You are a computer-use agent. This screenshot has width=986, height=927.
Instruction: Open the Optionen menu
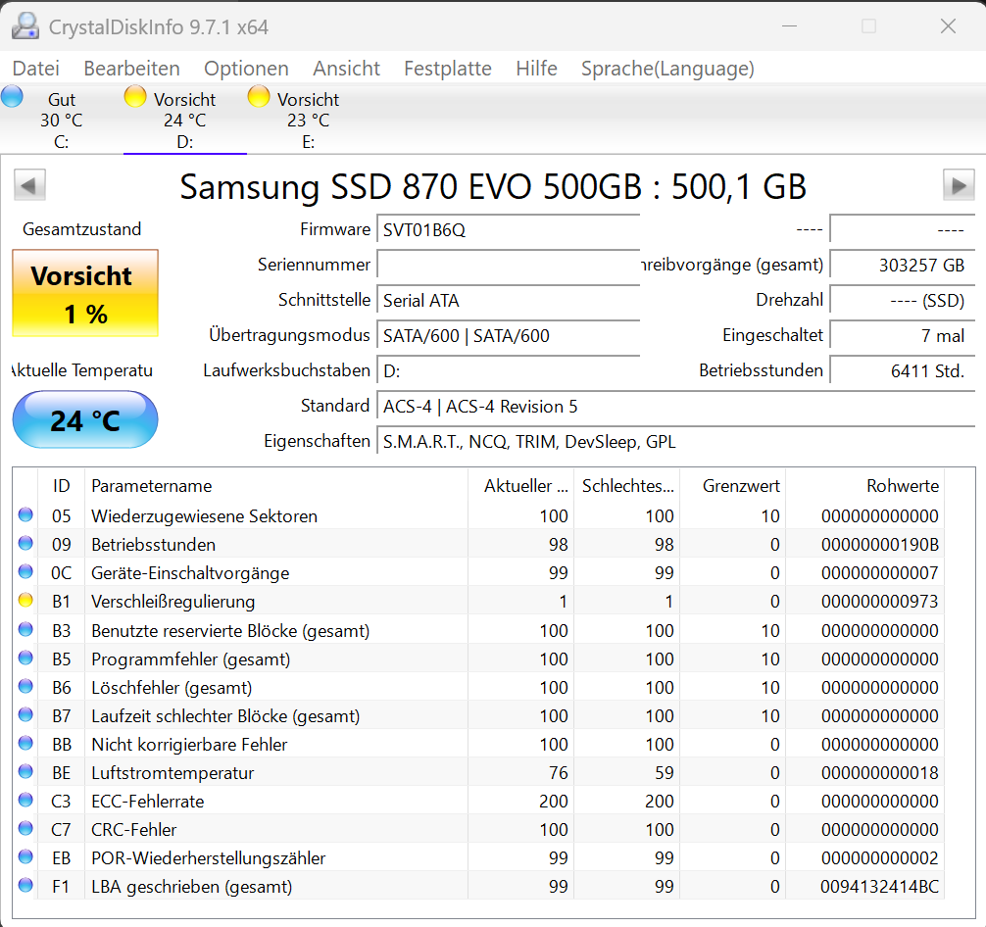[246, 68]
